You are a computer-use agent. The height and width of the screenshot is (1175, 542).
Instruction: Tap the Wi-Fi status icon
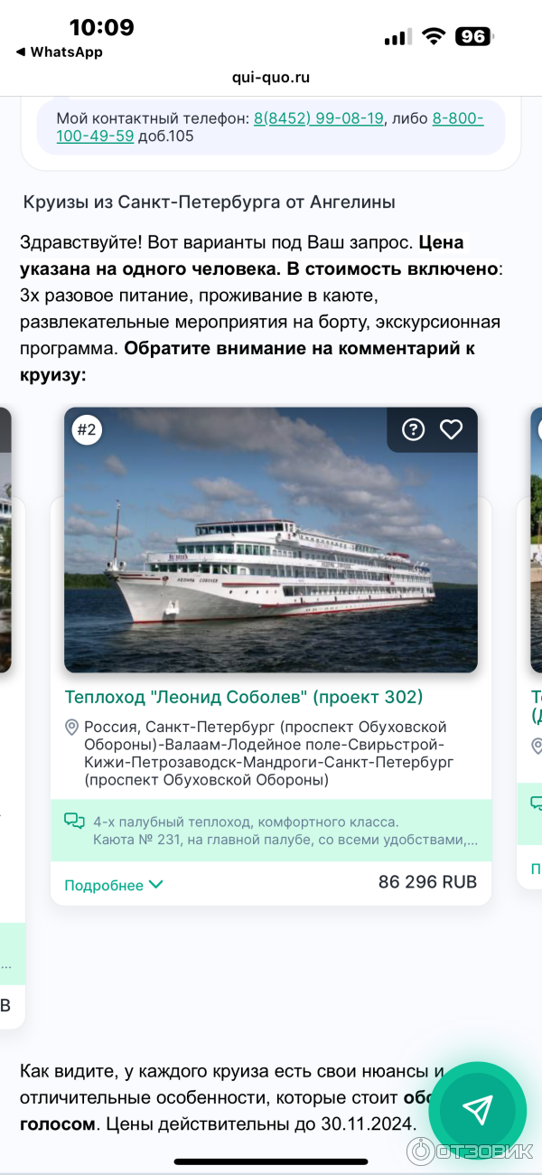434,36
